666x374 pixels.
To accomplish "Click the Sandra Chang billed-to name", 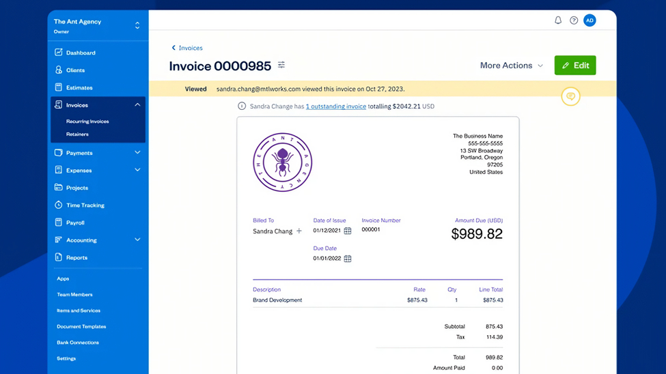I will click(x=273, y=231).
